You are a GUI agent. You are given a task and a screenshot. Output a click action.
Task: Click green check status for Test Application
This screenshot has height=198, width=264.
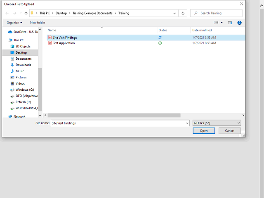(160, 43)
